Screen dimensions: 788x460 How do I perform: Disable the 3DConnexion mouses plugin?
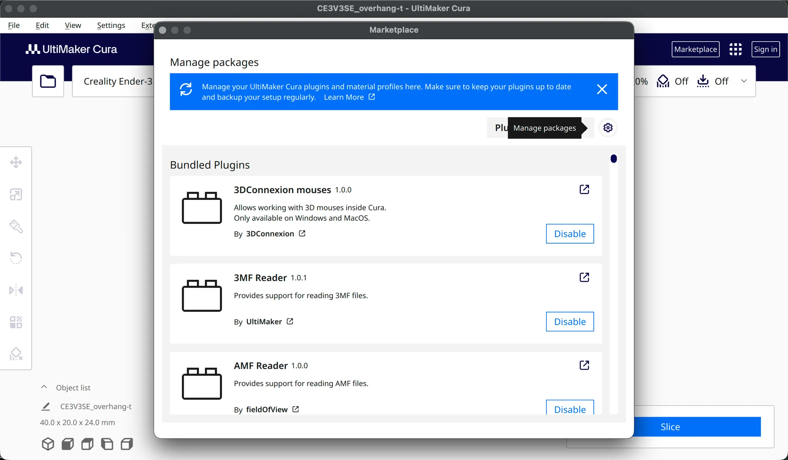pos(570,234)
